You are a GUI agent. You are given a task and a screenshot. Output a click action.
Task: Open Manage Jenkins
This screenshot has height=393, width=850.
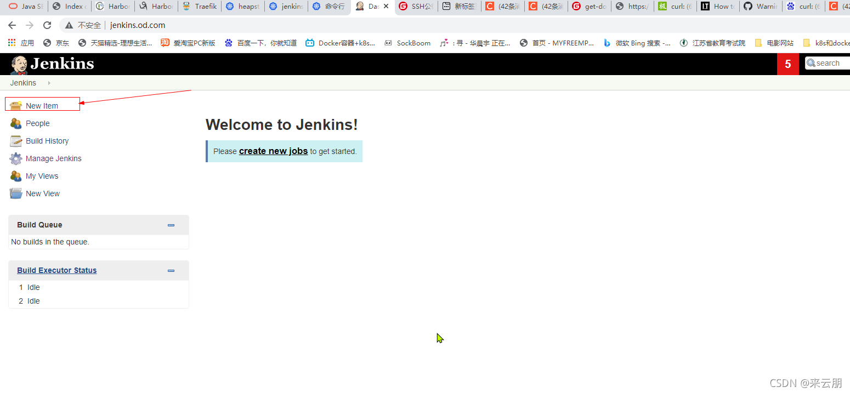coord(53,158)
